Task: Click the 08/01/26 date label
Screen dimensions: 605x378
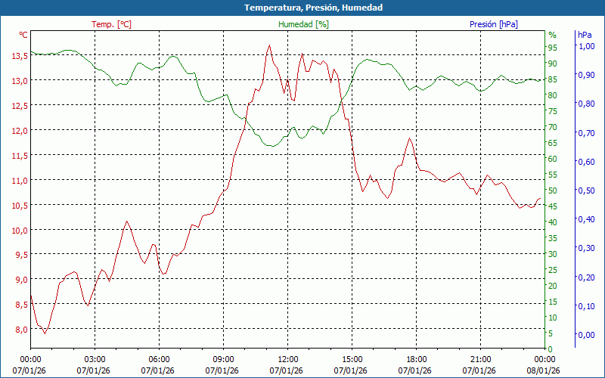Action: pyautogui.click(x=544, y=370)
